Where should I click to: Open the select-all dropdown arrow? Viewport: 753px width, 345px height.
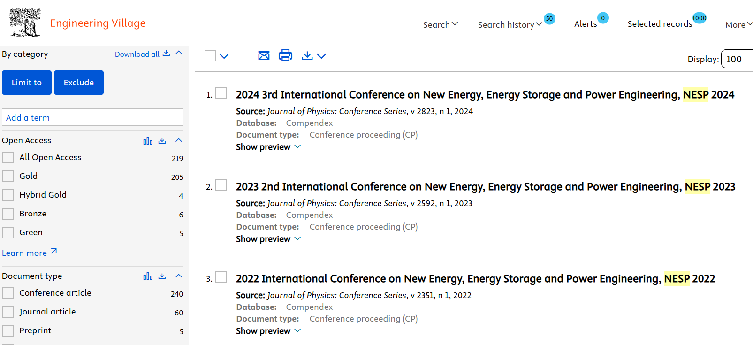(x=224, y=56)
